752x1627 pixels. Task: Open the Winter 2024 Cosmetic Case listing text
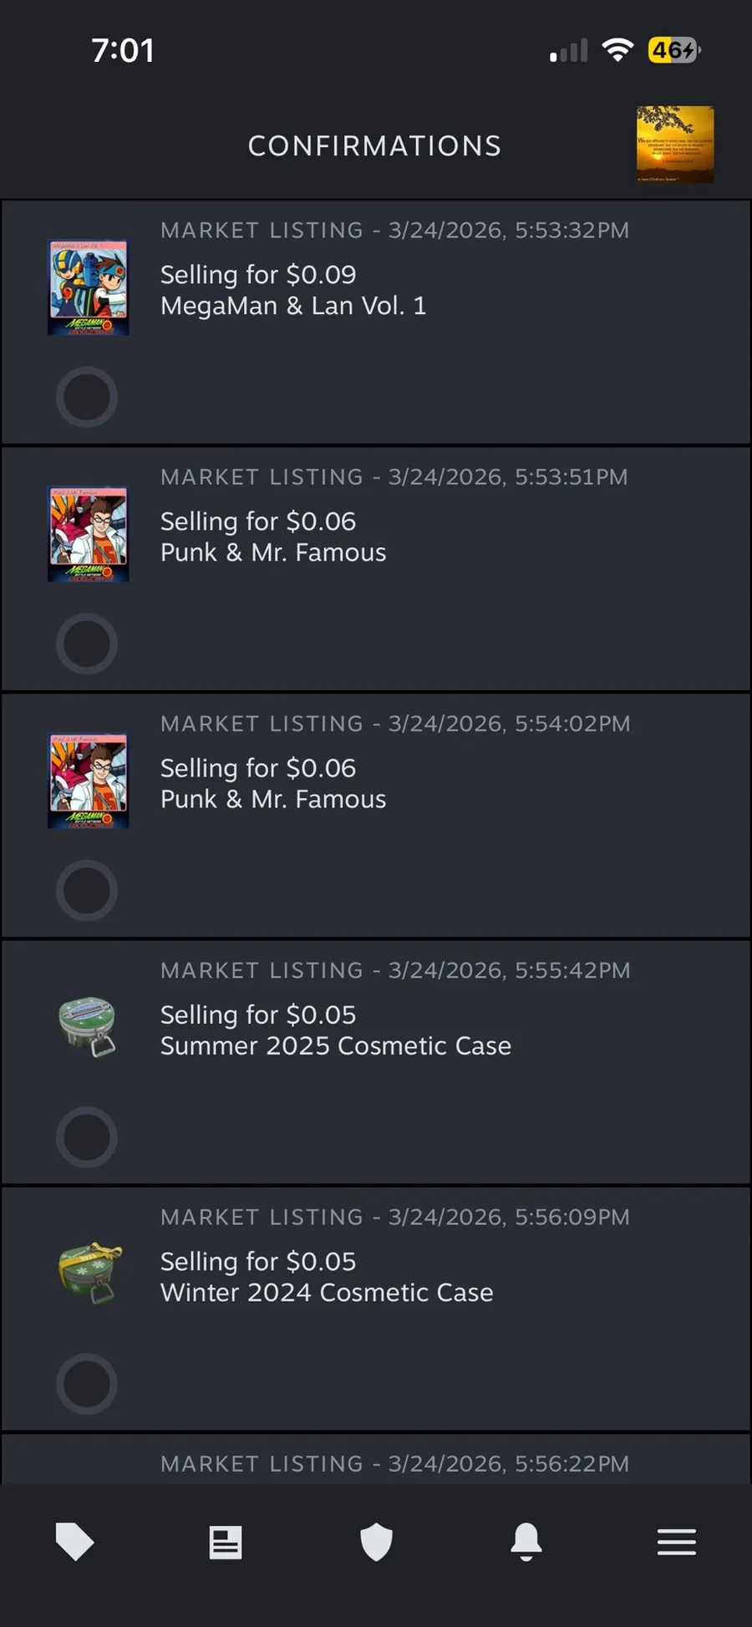pos(327,1293)
